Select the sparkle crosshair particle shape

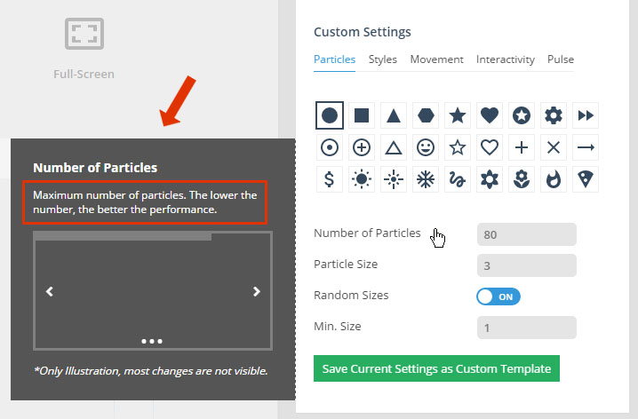pos(394,179)
